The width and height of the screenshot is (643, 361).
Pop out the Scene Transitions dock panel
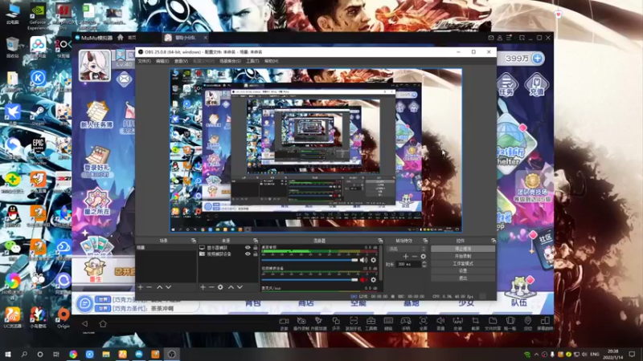coord(425,241)
